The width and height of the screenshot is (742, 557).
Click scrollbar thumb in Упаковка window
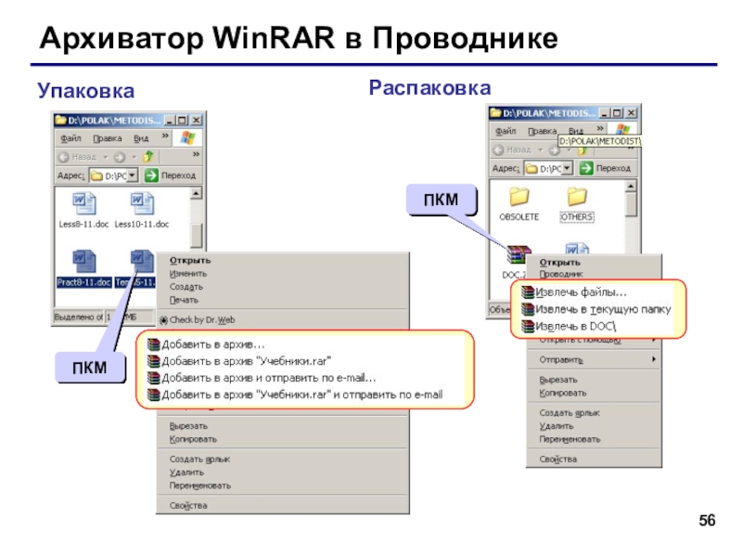click(197, 235)
